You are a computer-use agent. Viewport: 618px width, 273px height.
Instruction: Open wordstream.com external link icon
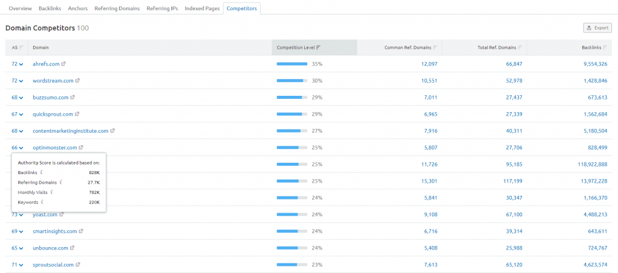(78, 81)
